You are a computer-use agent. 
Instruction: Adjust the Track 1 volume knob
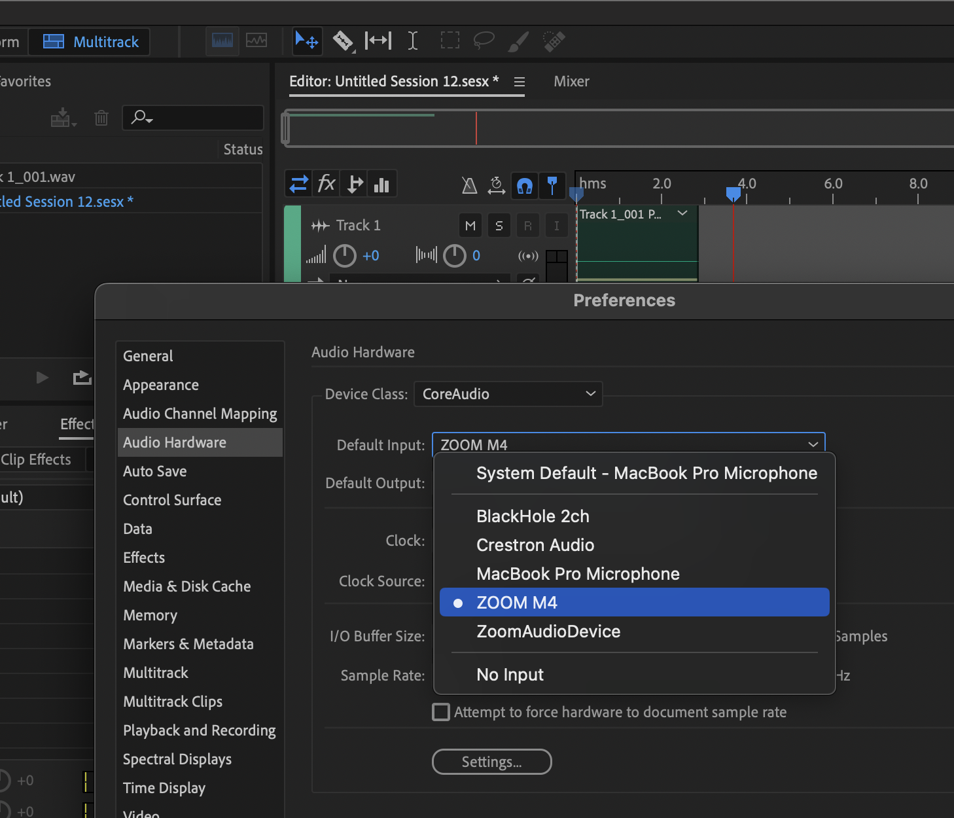click(345, 256)
